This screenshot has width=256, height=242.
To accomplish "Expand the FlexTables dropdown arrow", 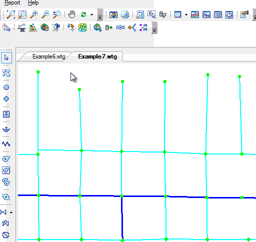I will pos(186,14).
